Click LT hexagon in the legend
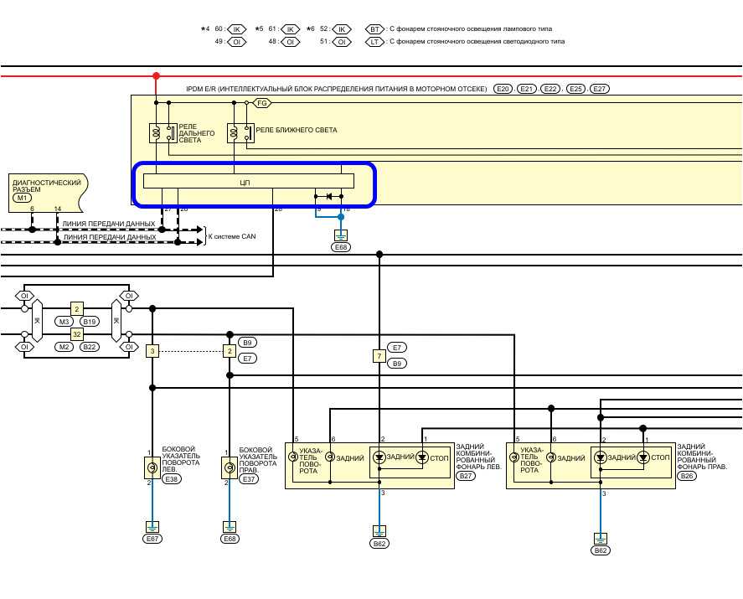 click(374, 42)
